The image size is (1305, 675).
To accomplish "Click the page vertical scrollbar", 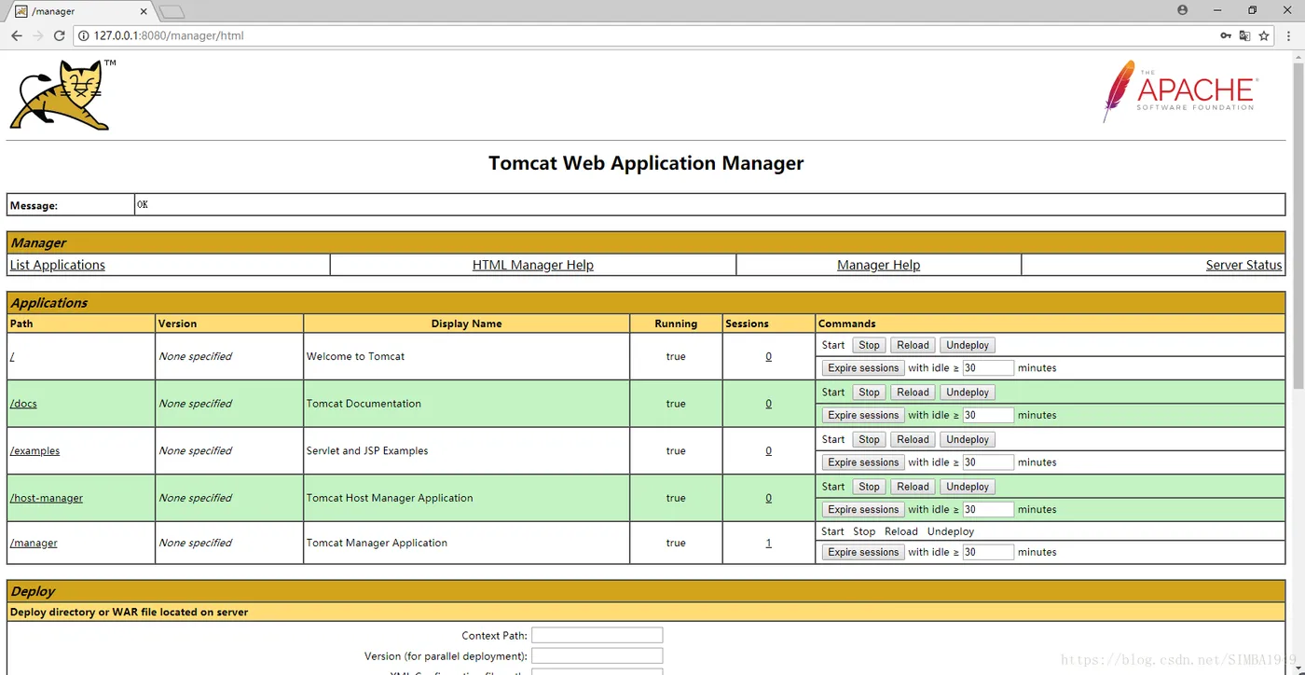I will point(1298,227).
